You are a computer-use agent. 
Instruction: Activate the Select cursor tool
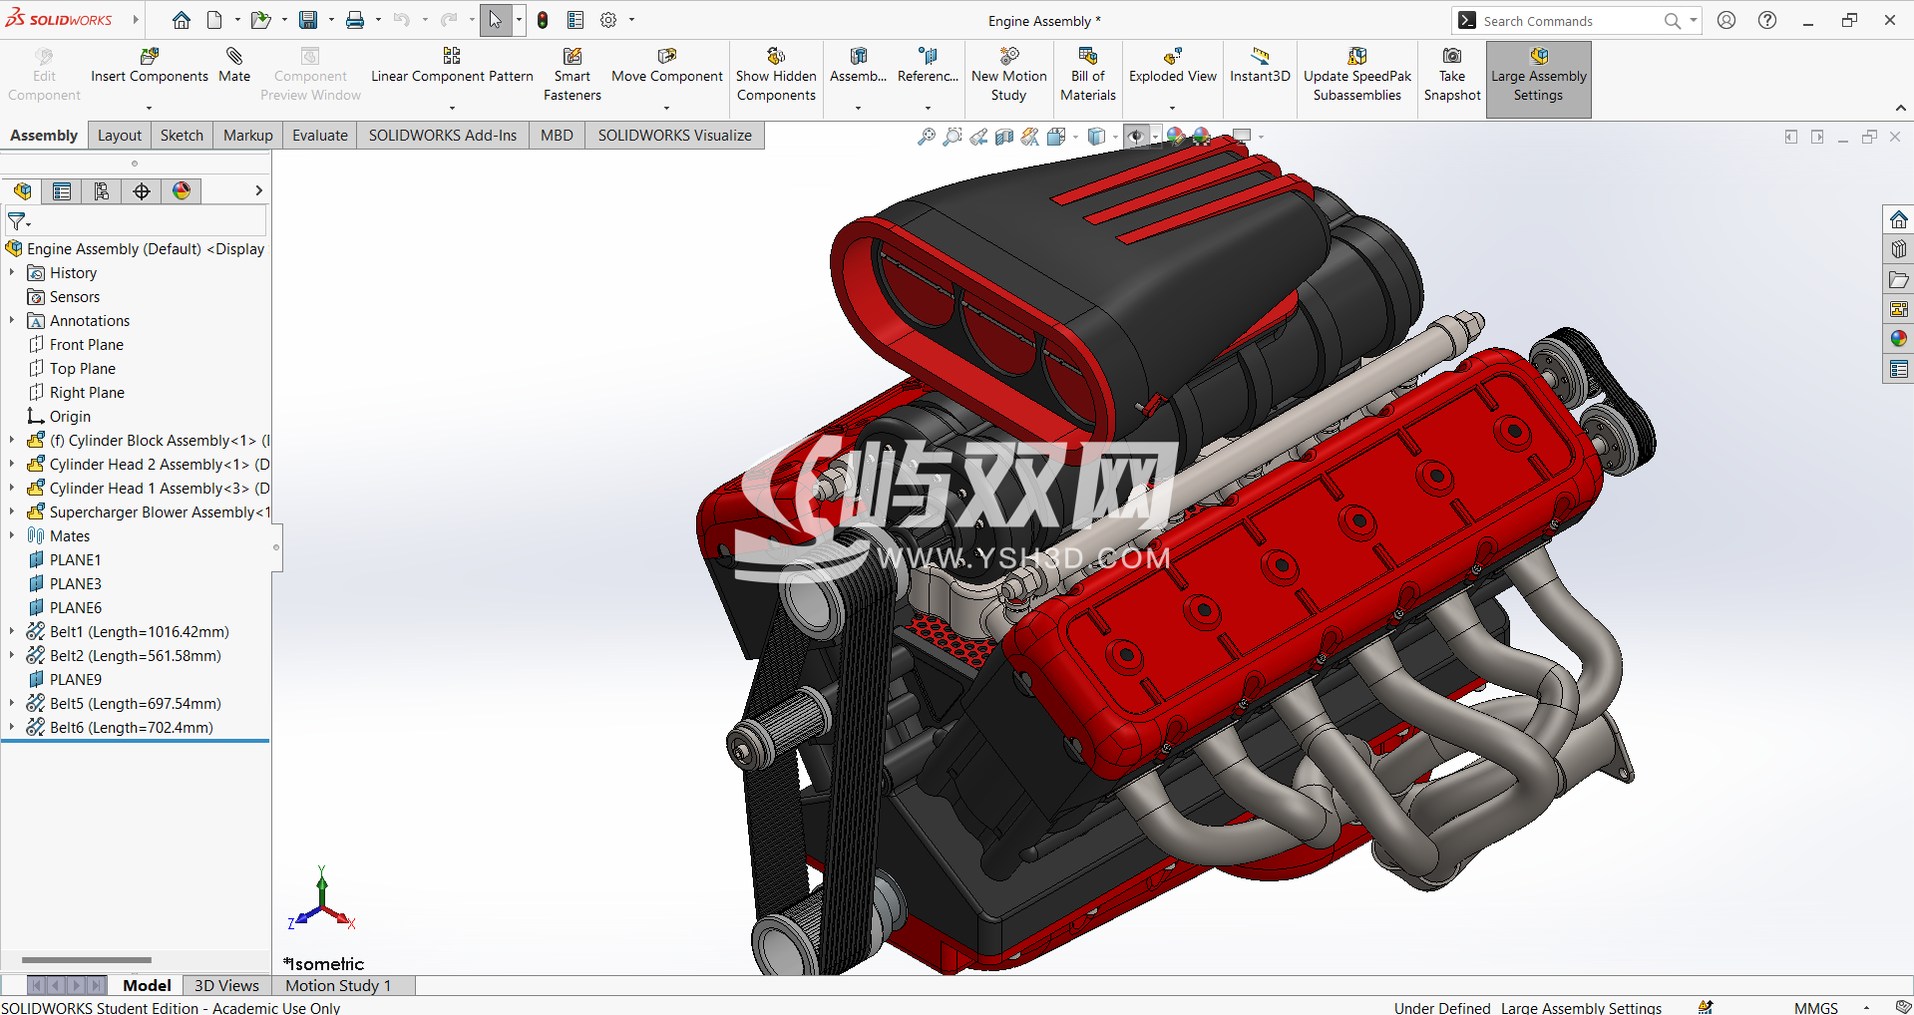pyautogui.click(x=496, y=20)
